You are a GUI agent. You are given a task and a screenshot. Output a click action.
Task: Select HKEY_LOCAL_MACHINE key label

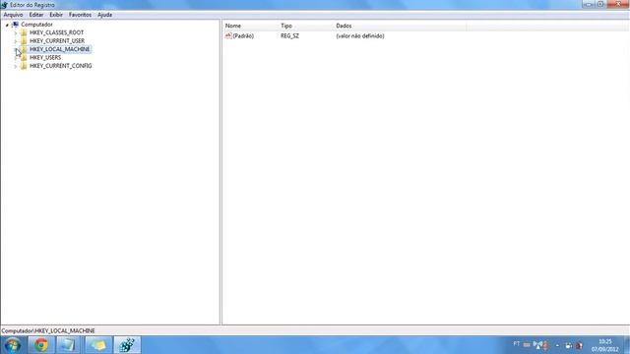tap(59, 49)
